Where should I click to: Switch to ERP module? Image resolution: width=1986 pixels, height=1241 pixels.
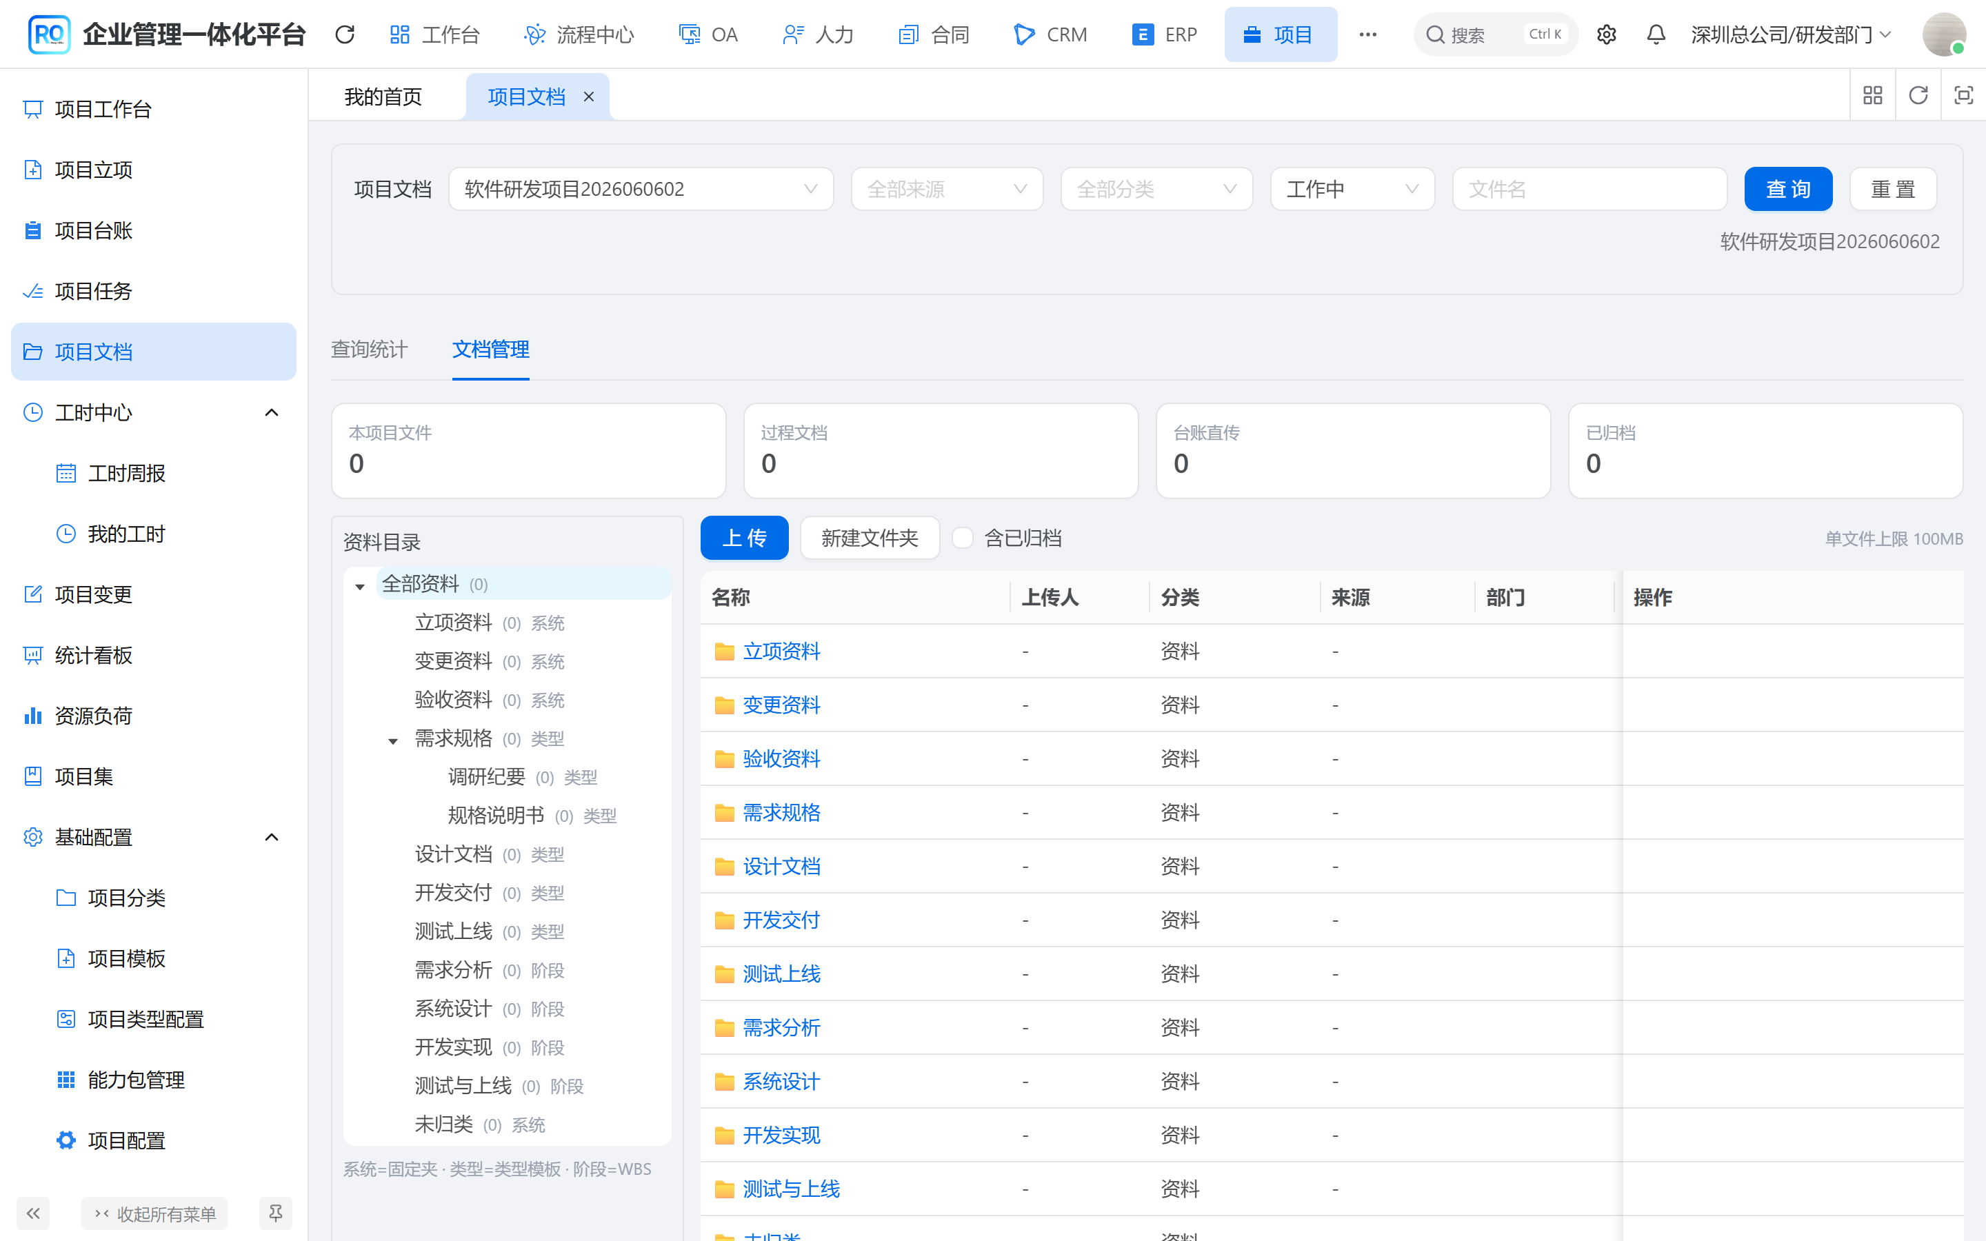1164,34
